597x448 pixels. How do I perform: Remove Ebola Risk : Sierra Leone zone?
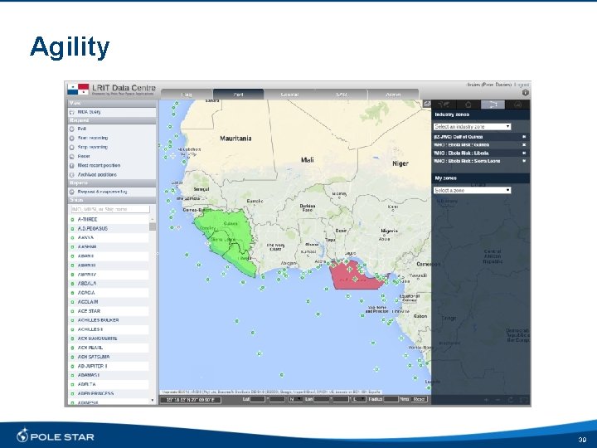pos(524,161)
